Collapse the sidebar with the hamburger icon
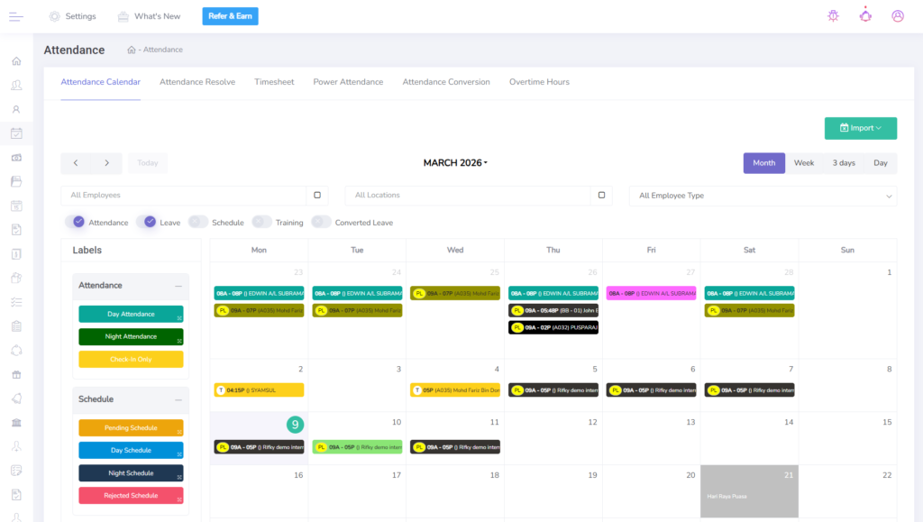Image resolution: width=923 pixels, height=522 pixels. pos(16,16)
